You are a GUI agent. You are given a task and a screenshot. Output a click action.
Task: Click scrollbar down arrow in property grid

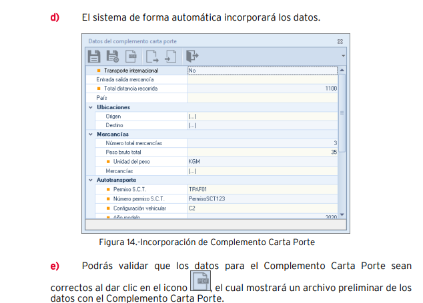[x=342, y=214]
